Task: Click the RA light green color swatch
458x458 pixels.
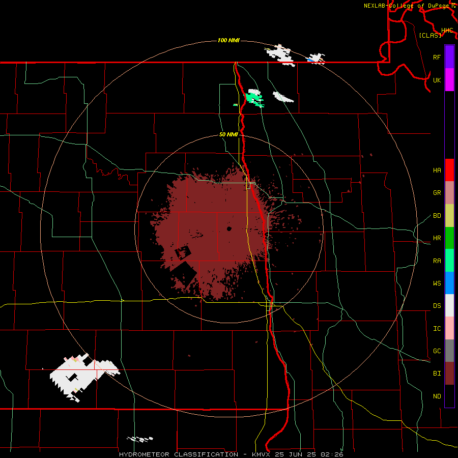Action: coord(449,261)
